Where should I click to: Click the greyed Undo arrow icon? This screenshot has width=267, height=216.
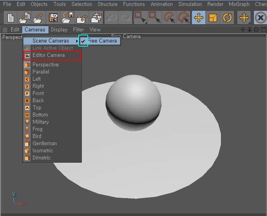click(111, 18)
